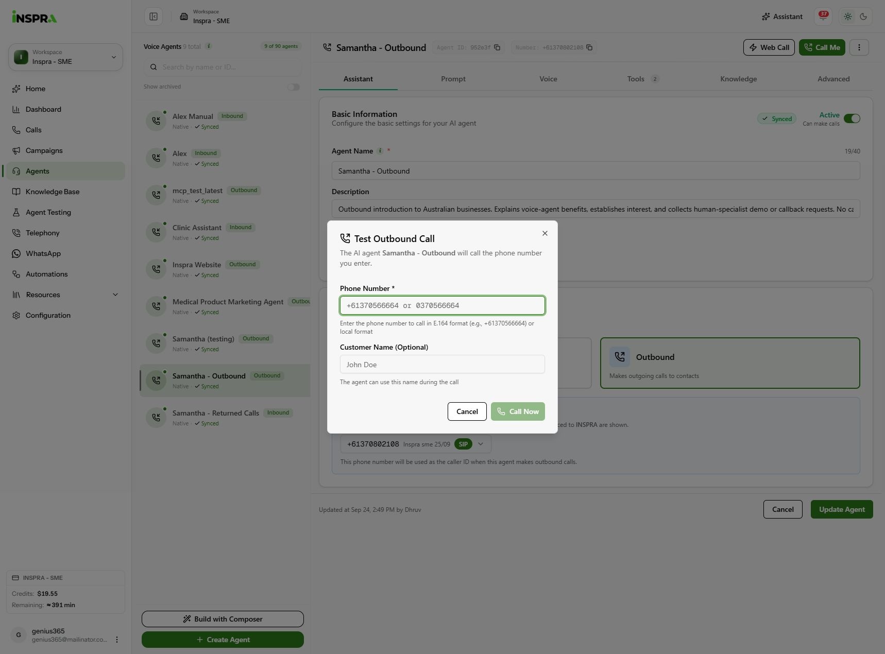Screen dimensions: 885x654
Task: Click Build with Composer
Action: (x=223, y=619)
